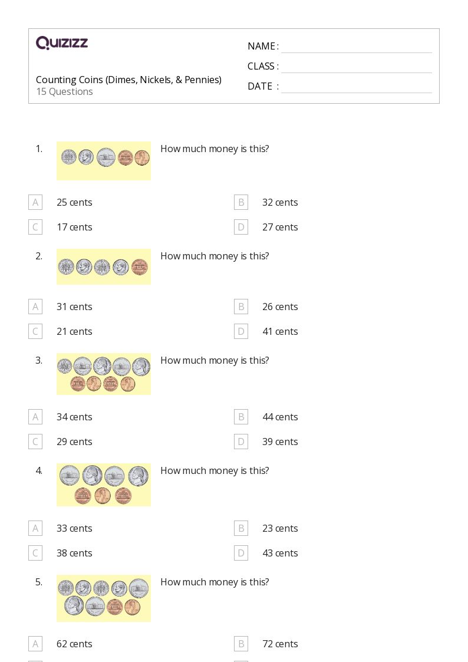This screenshot has width=468, height=662.
Task: Choose box A for 31 cents
Action: pyautogui.click(x=35, y=307)
